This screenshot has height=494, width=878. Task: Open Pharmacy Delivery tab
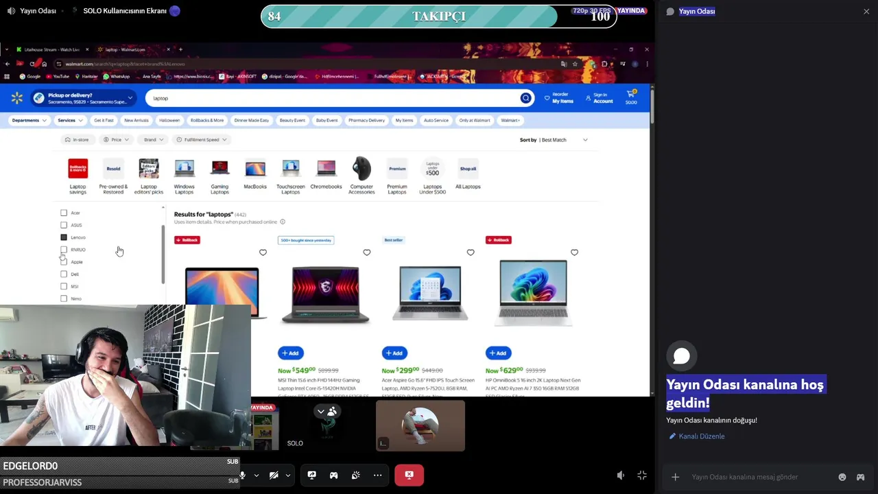coord(366,120)
